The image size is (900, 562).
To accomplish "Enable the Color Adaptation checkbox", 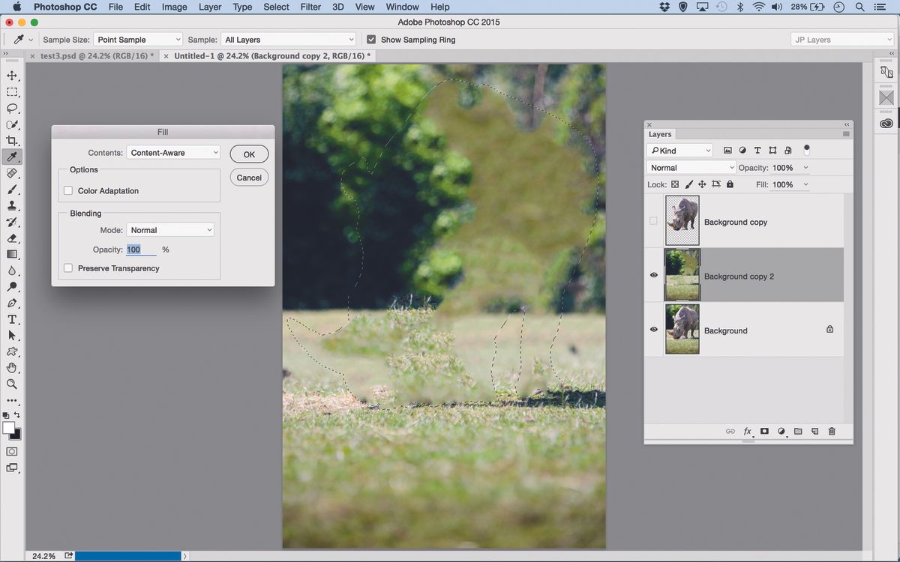I will point(68,190).
